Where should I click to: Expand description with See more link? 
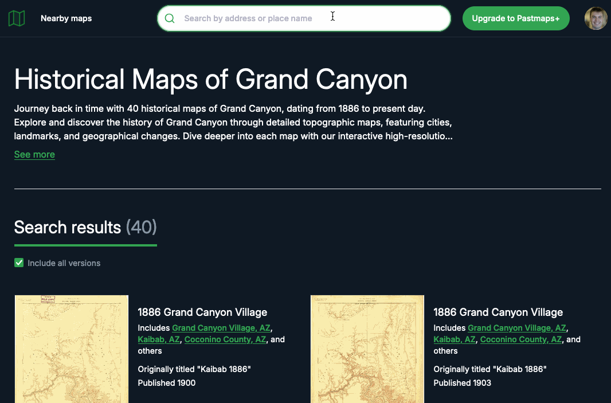click(34, 155)
